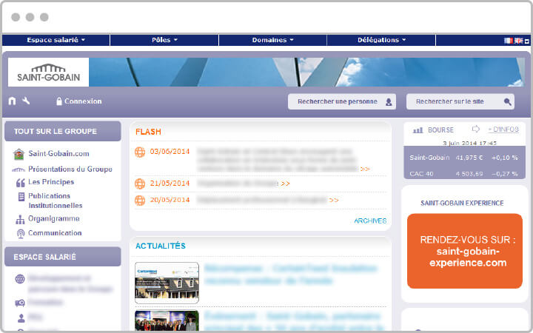Switch language to French flag
The height and width of the screenshot is (333, 533).
(508, 41)
